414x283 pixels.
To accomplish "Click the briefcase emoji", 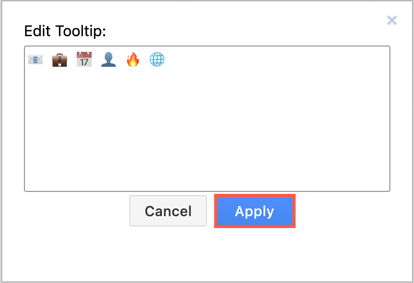I will 60,59.
